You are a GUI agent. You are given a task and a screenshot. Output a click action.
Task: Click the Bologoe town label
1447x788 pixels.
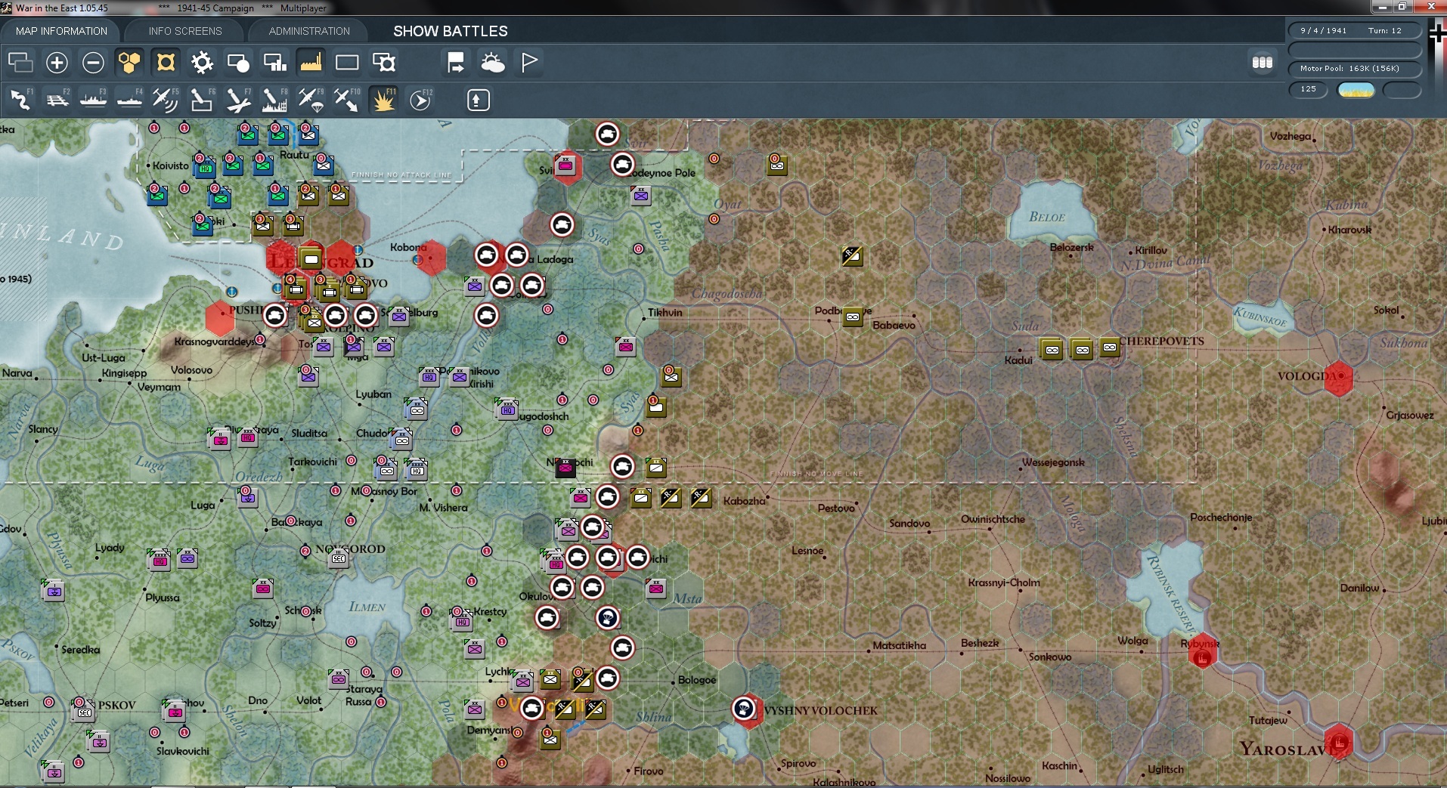[x=697, y=680]
